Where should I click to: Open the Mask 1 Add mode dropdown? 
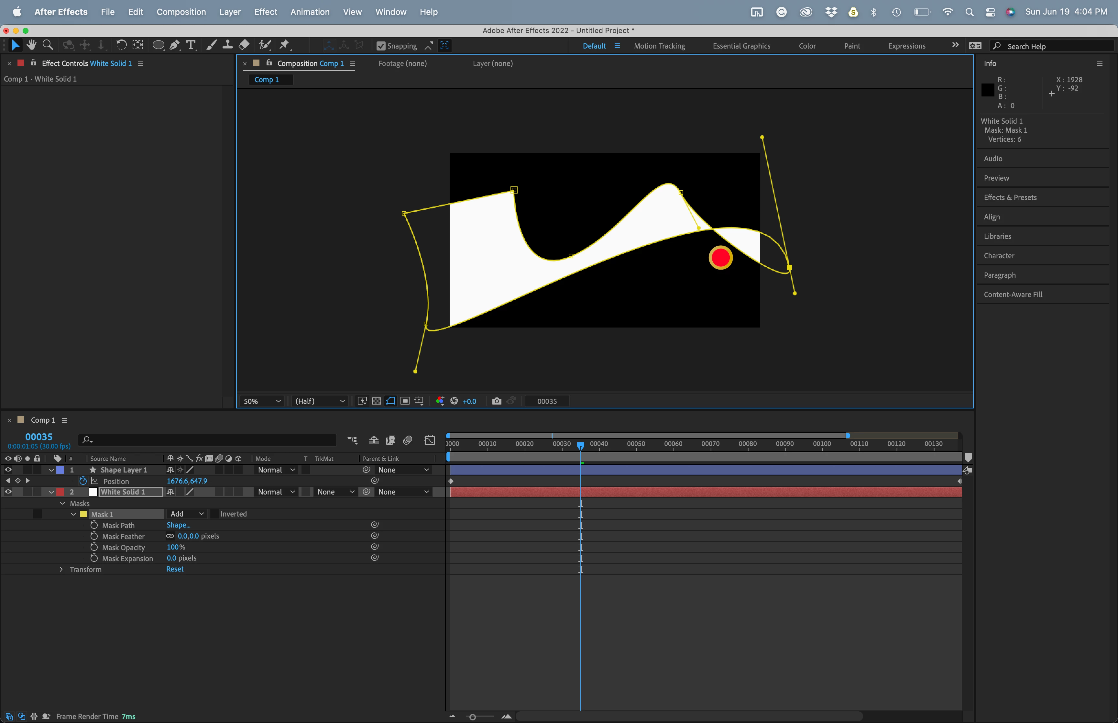(x=187, y=514)
